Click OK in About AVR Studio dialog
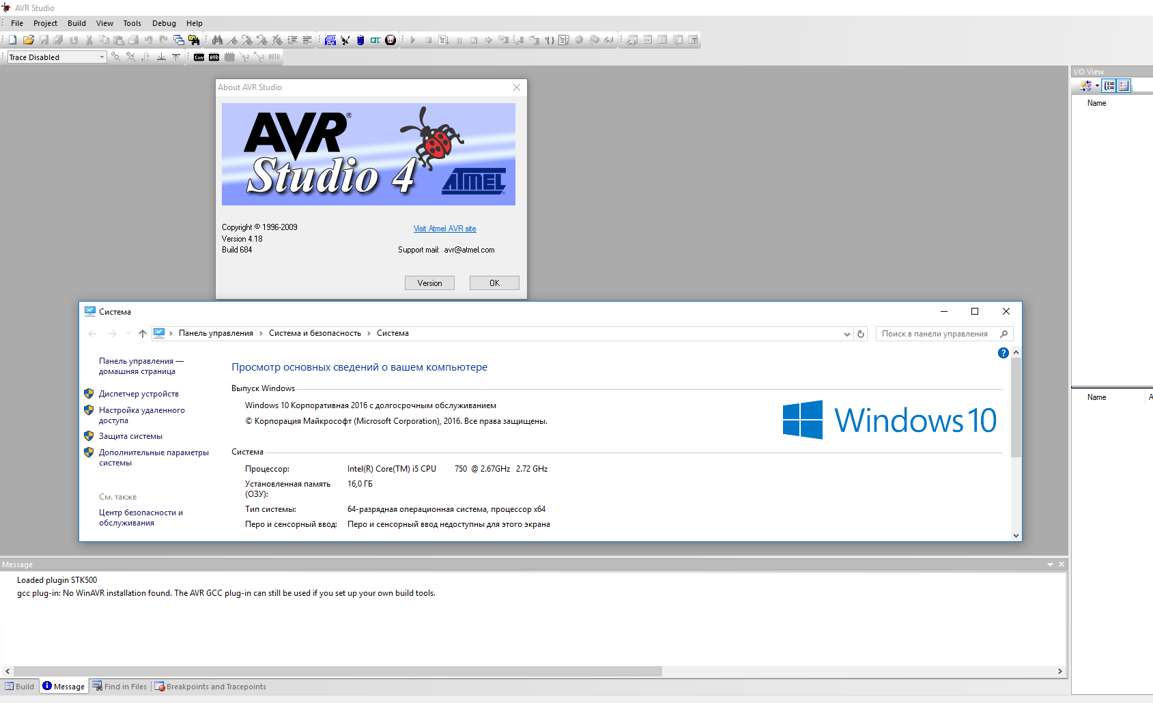 click(494, 283)
